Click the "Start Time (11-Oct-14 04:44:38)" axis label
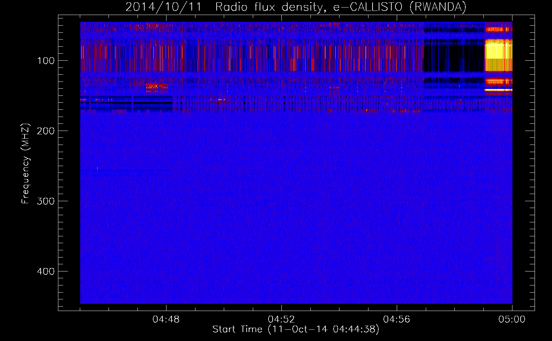 point(296,329)
